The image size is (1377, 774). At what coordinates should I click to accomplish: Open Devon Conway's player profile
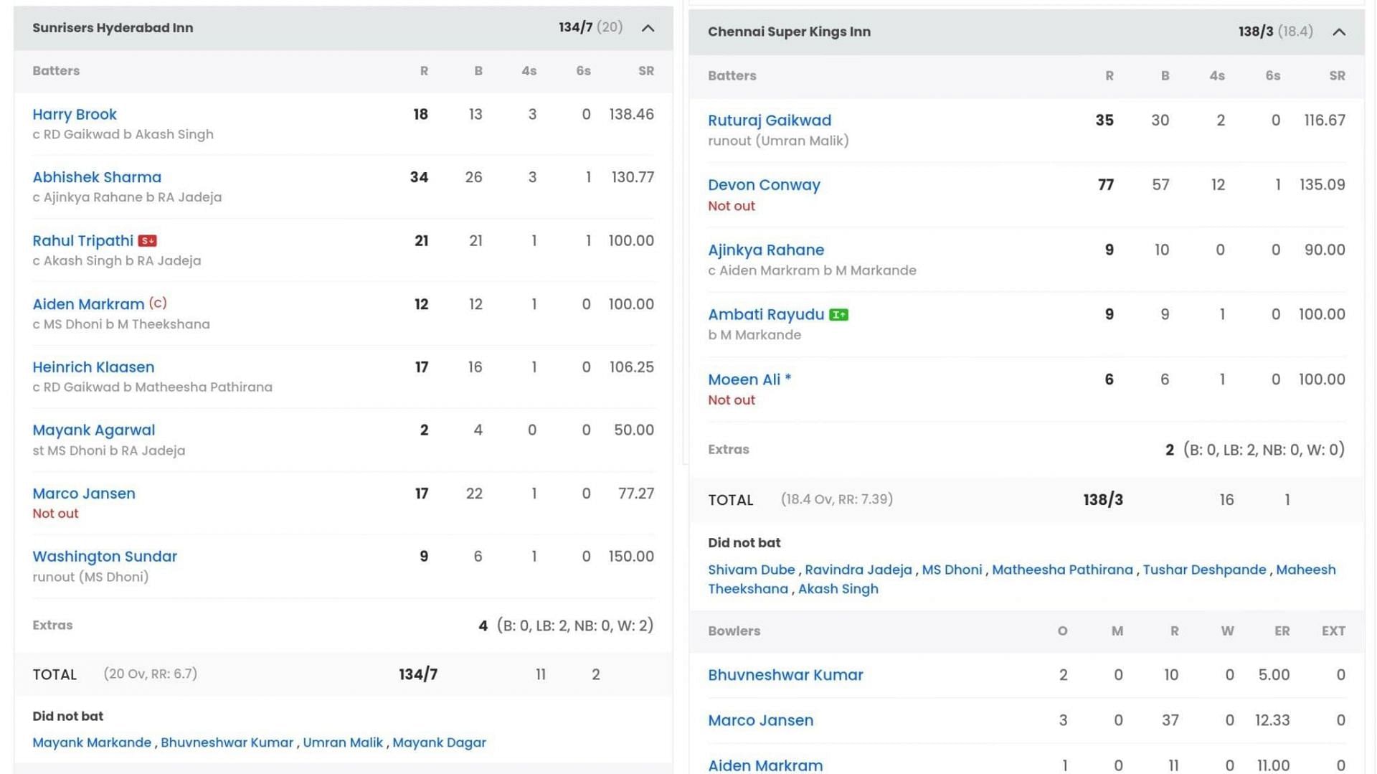coord(764,185)
